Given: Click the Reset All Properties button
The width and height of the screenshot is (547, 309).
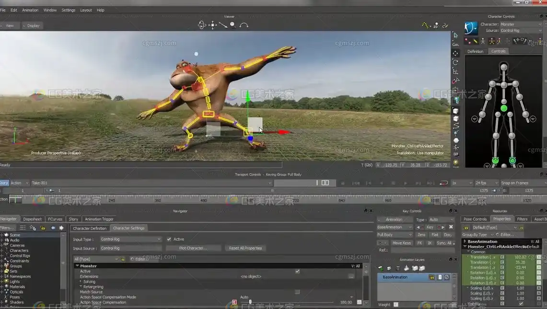Looking at the screenshot, I should 245,248.
